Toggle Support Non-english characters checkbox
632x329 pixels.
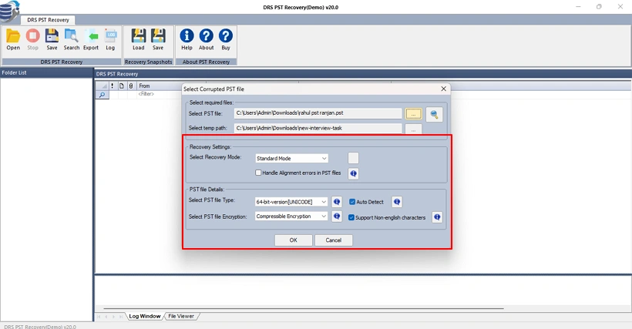351,217
